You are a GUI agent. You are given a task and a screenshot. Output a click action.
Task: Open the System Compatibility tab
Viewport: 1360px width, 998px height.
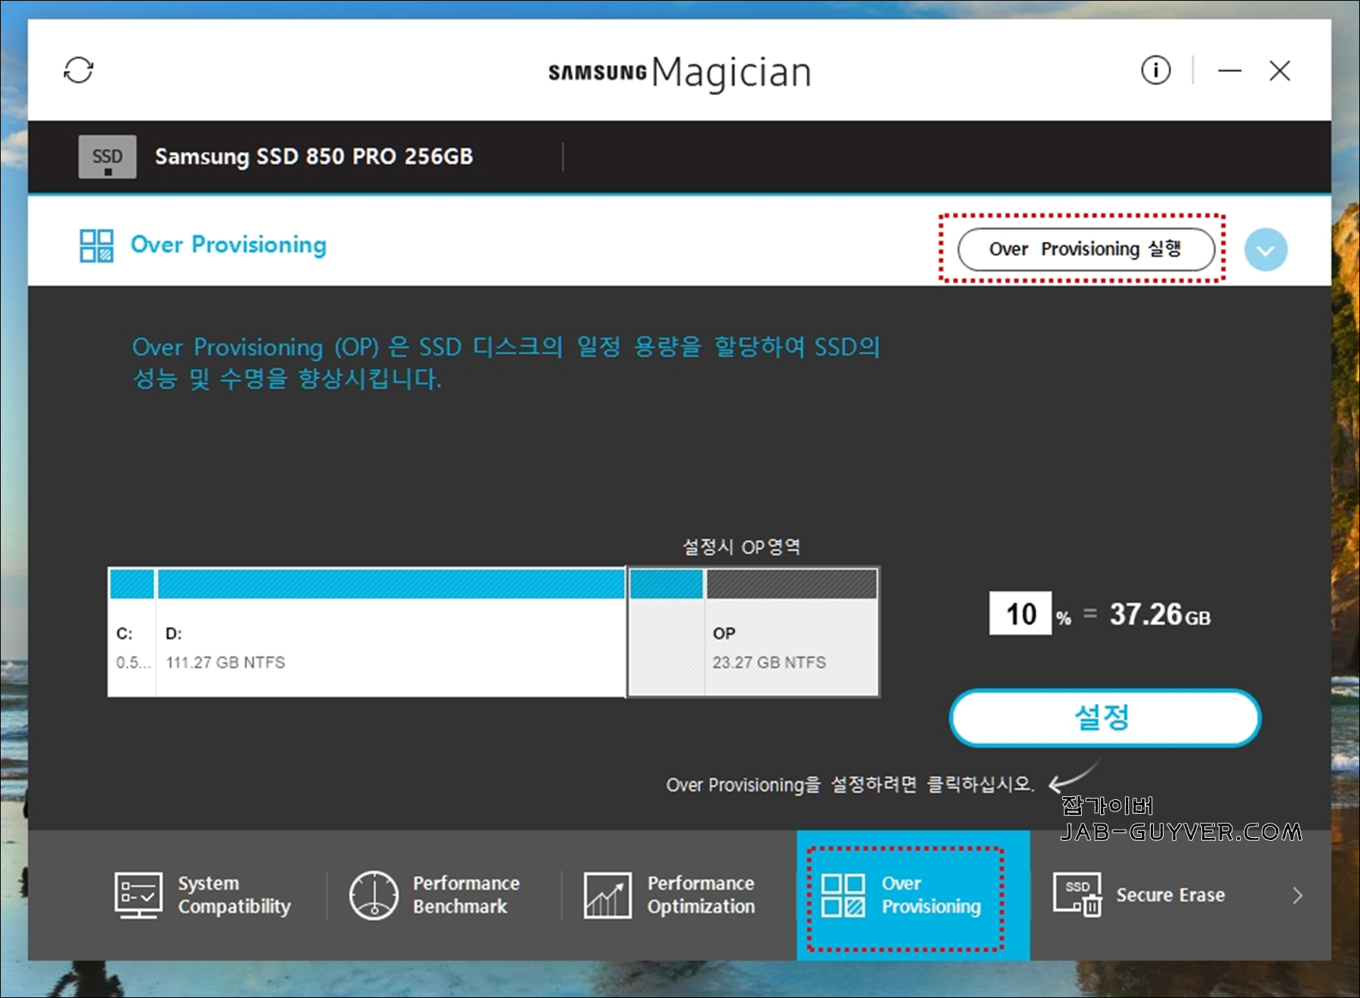[x=202, y=895]
